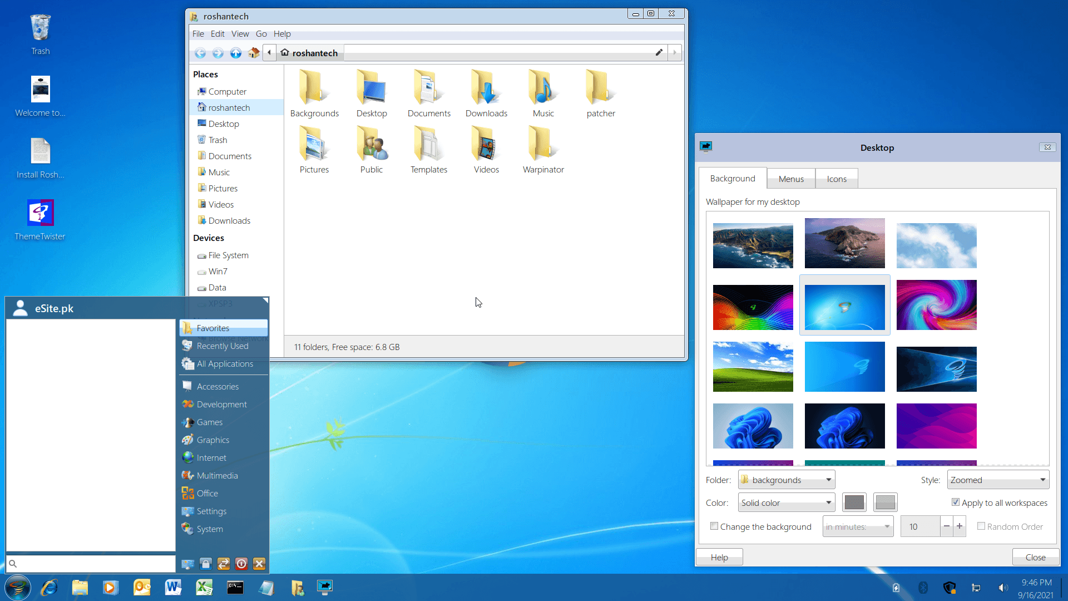Viewport: 1068px width, 601px height.
Task: Open the Edit menu
Action: tap(217, 34)
